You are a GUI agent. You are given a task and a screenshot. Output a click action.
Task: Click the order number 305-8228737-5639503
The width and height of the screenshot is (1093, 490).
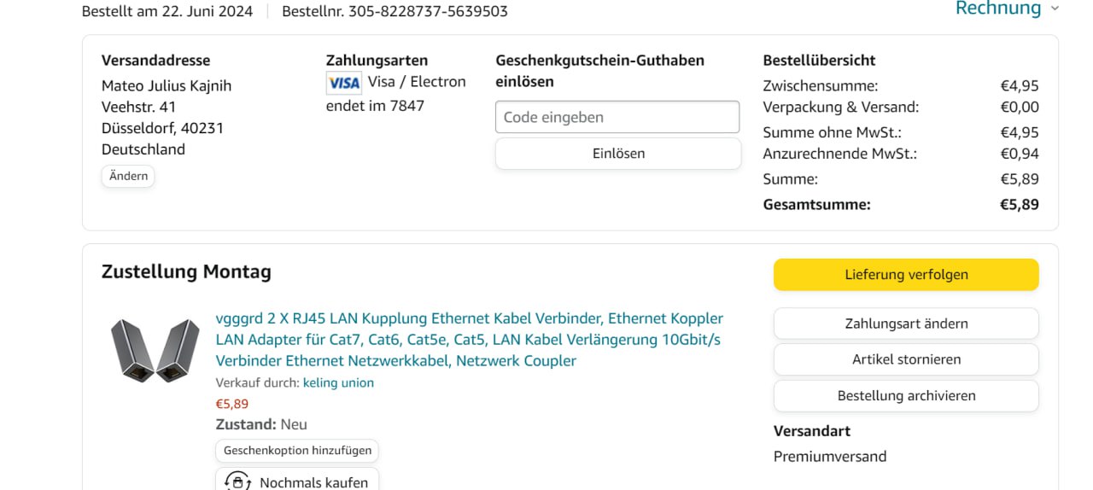[395, 11]
